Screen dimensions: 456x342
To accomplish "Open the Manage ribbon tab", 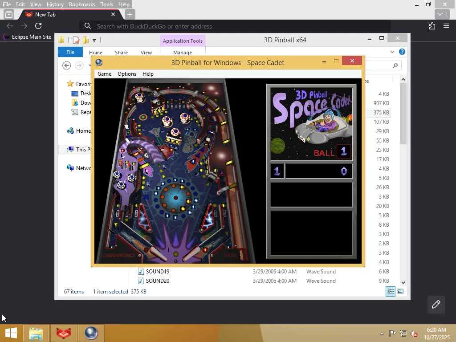I will [182, 53].
